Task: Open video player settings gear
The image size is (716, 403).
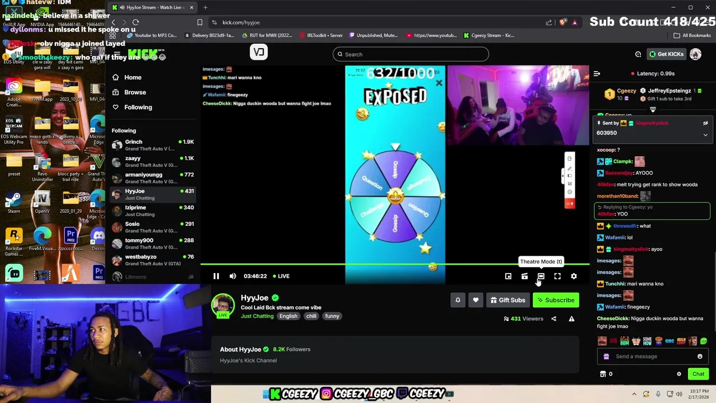Action: (574, 276)
